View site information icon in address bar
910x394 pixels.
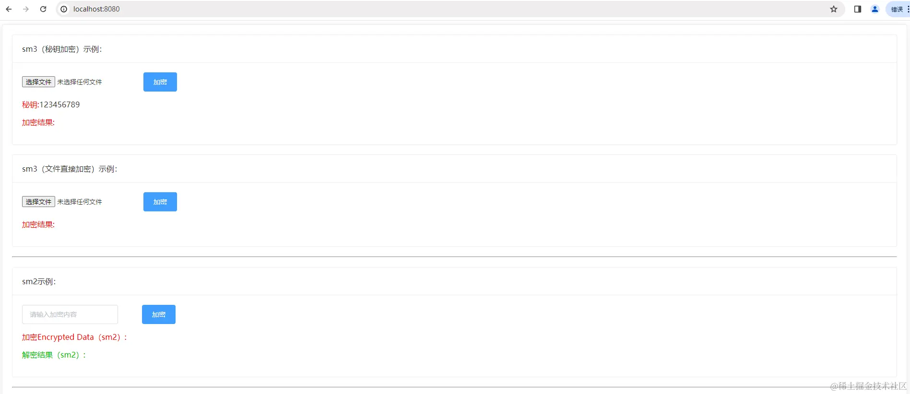(x=64, y=9)
